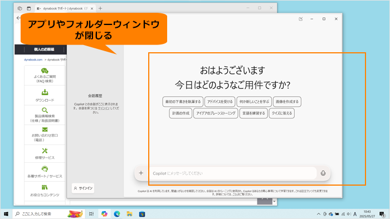Open 各種サポート / サービス on the dynabook page

point(45,172)
